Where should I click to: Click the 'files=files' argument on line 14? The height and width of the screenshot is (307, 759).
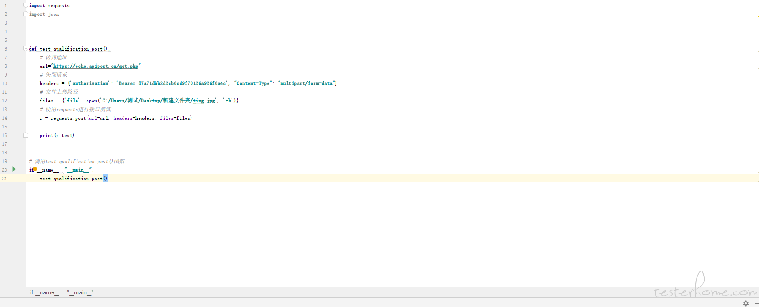click(x=175, y=118)
